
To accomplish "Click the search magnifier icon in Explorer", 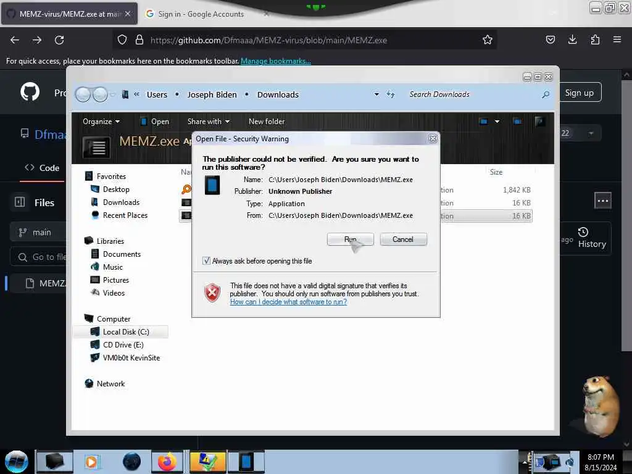I will (546, 94).
